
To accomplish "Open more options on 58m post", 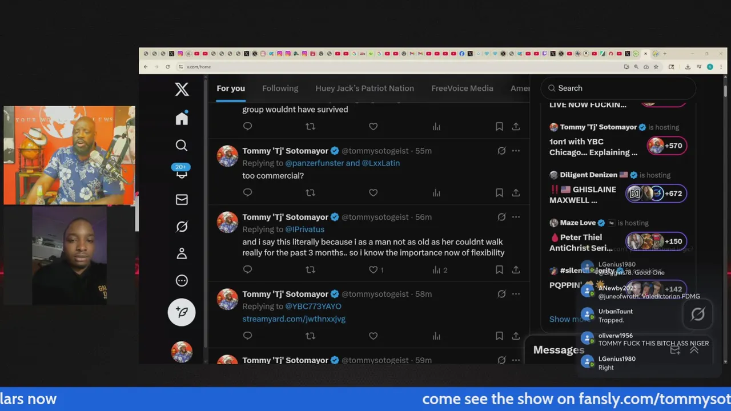I will 516,294.
